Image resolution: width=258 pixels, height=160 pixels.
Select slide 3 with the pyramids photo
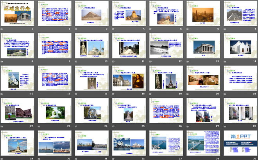click(x=92, y=13)
